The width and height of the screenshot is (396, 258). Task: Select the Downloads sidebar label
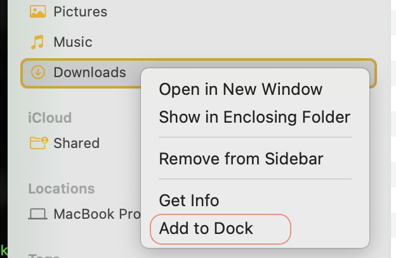[89, 73]
